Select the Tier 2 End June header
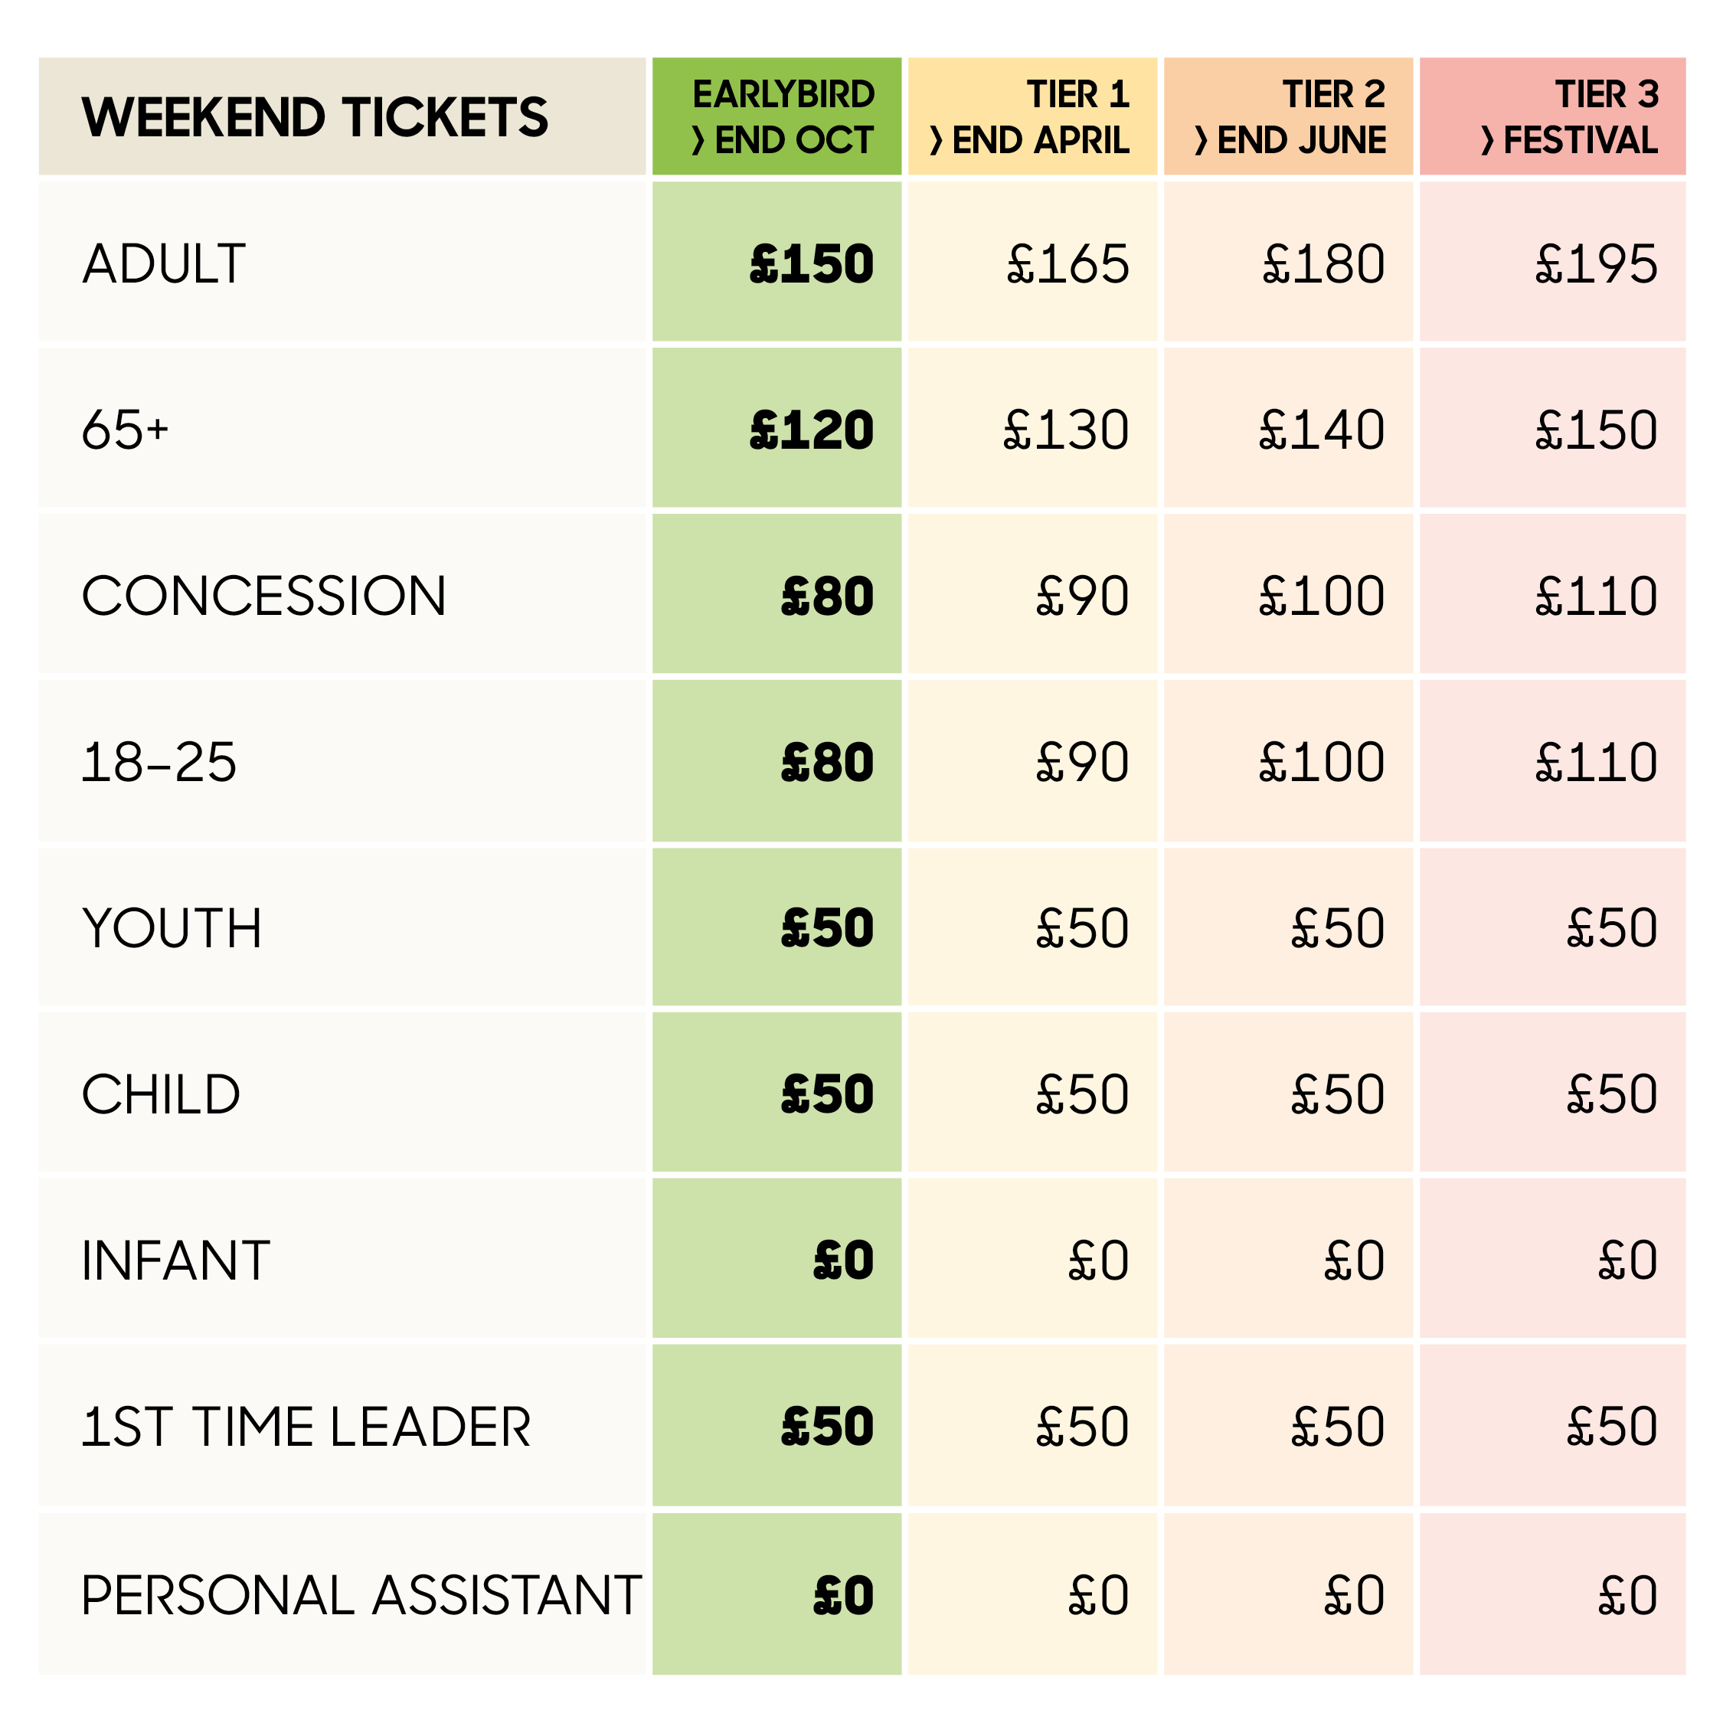1723x1723 pixels. [1289, 116]
